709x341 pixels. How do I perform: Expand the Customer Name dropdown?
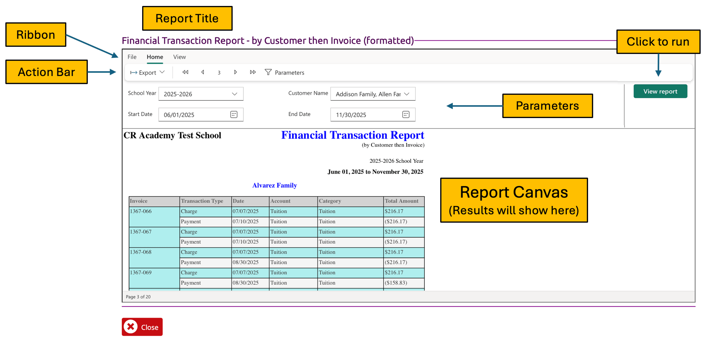point(407,94)
